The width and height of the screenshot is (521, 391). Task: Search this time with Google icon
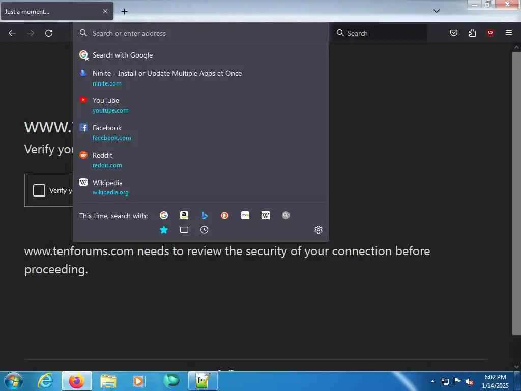coord(164,215)
